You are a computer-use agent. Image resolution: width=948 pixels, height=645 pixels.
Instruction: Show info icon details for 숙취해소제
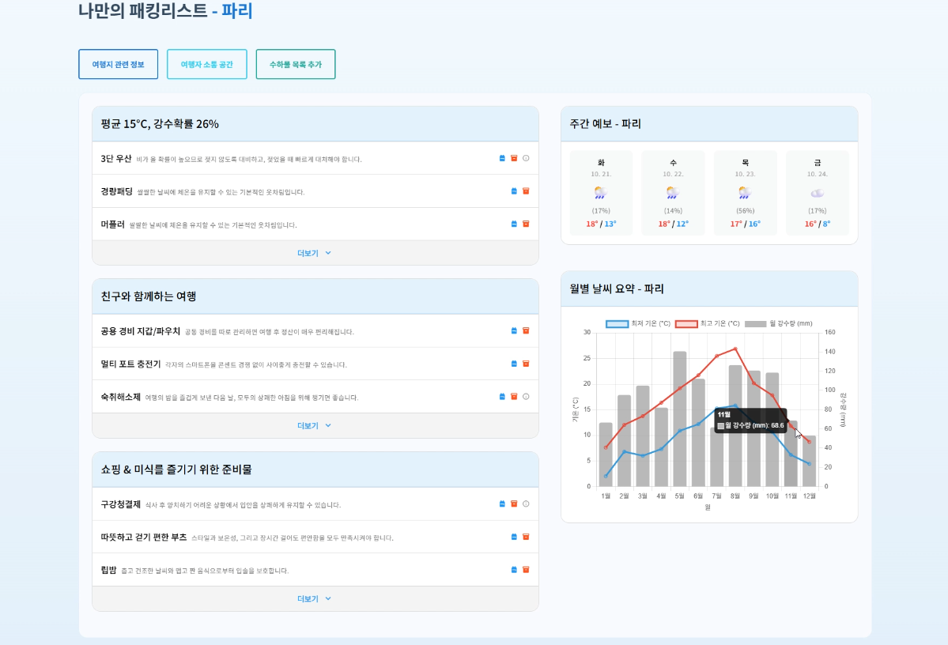[x=526, y=397]
